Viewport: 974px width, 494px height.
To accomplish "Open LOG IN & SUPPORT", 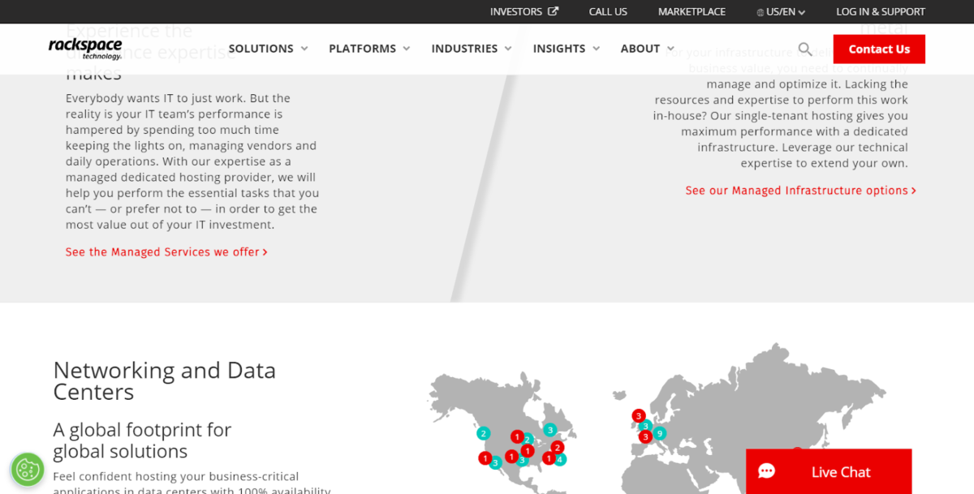I will (x=881, y=11).
